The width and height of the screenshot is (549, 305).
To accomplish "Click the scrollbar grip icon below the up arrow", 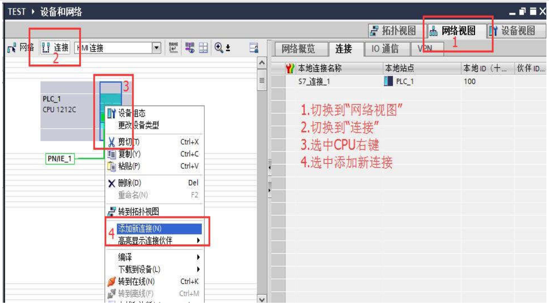I will 262,80.
